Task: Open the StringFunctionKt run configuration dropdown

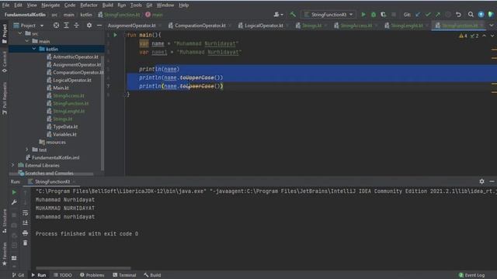Action: [x=328, y=15]
